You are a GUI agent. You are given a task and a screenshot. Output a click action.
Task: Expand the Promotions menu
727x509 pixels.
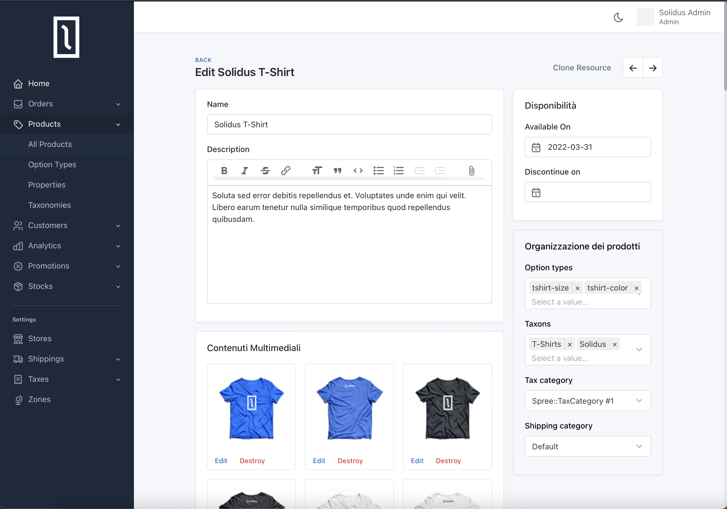pos(67,266)
